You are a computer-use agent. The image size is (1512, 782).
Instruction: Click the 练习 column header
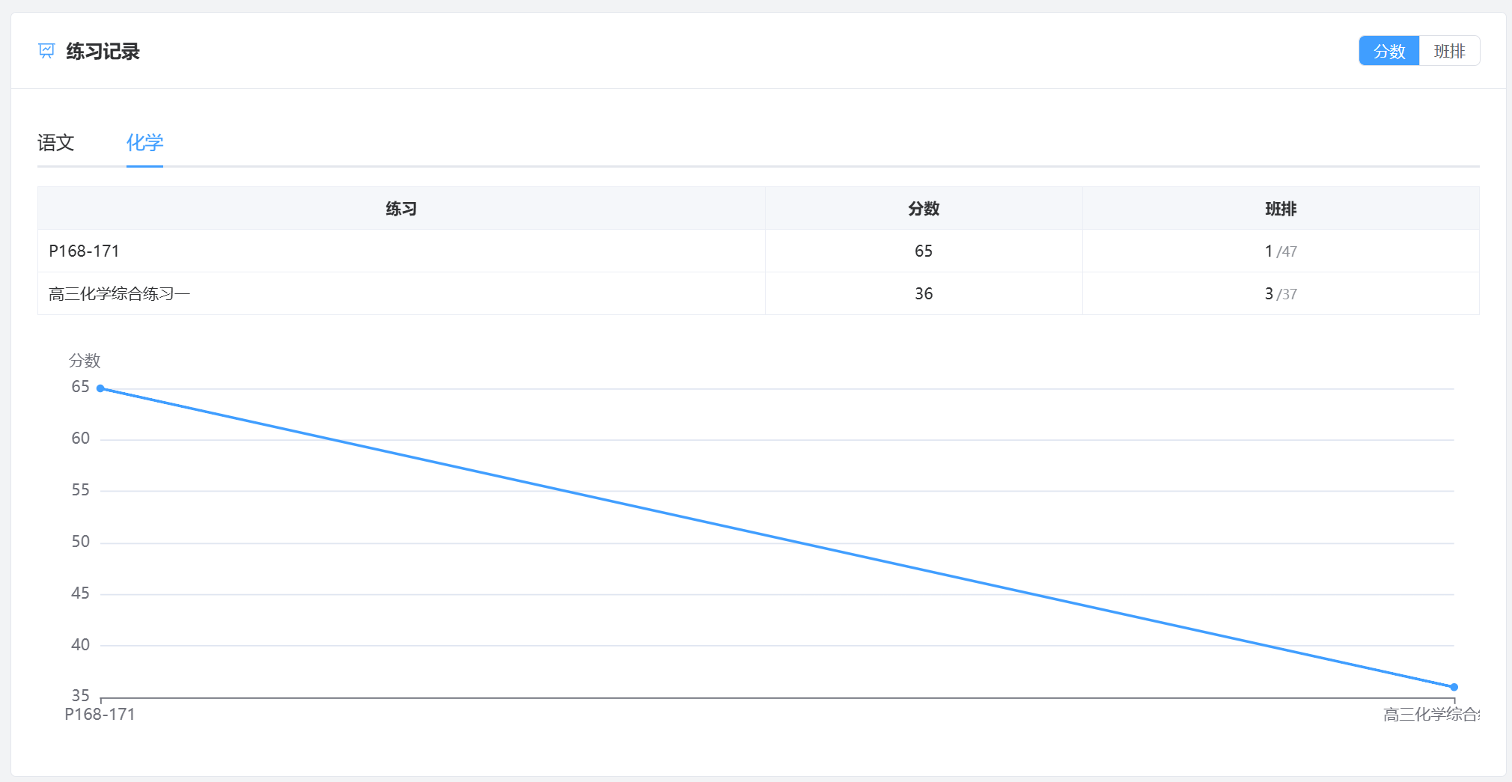point(401,209)
